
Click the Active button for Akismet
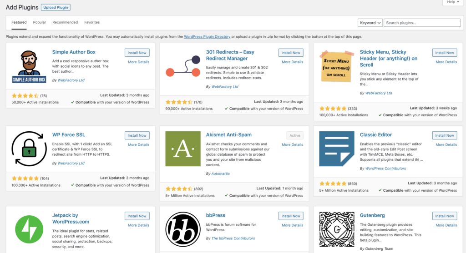295,135
